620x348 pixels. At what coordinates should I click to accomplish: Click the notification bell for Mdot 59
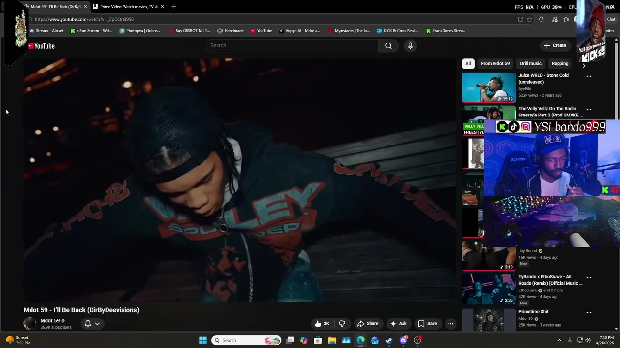coord(88,324)
